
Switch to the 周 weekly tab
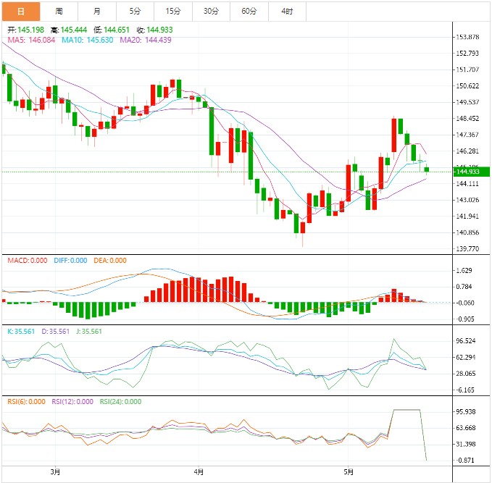(x=59, y=12)
